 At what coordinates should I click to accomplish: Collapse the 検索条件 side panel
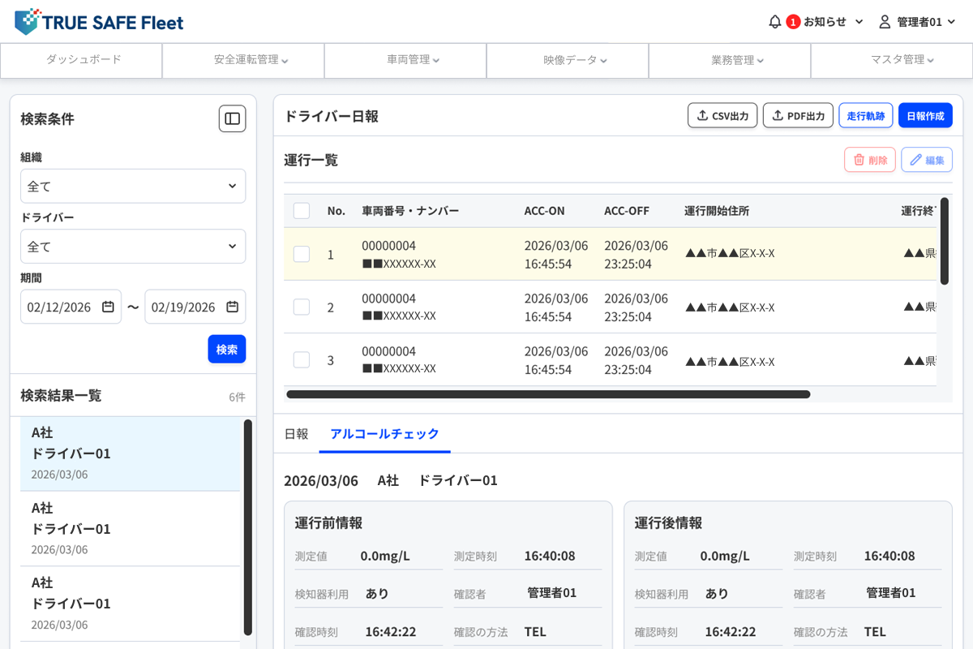pyautogui.click(x=232, y=118)
